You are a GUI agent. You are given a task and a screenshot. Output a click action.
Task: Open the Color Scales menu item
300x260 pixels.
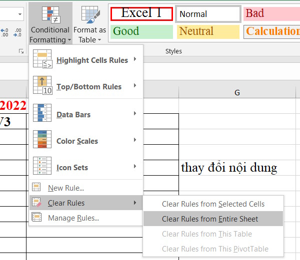(86, 140)
